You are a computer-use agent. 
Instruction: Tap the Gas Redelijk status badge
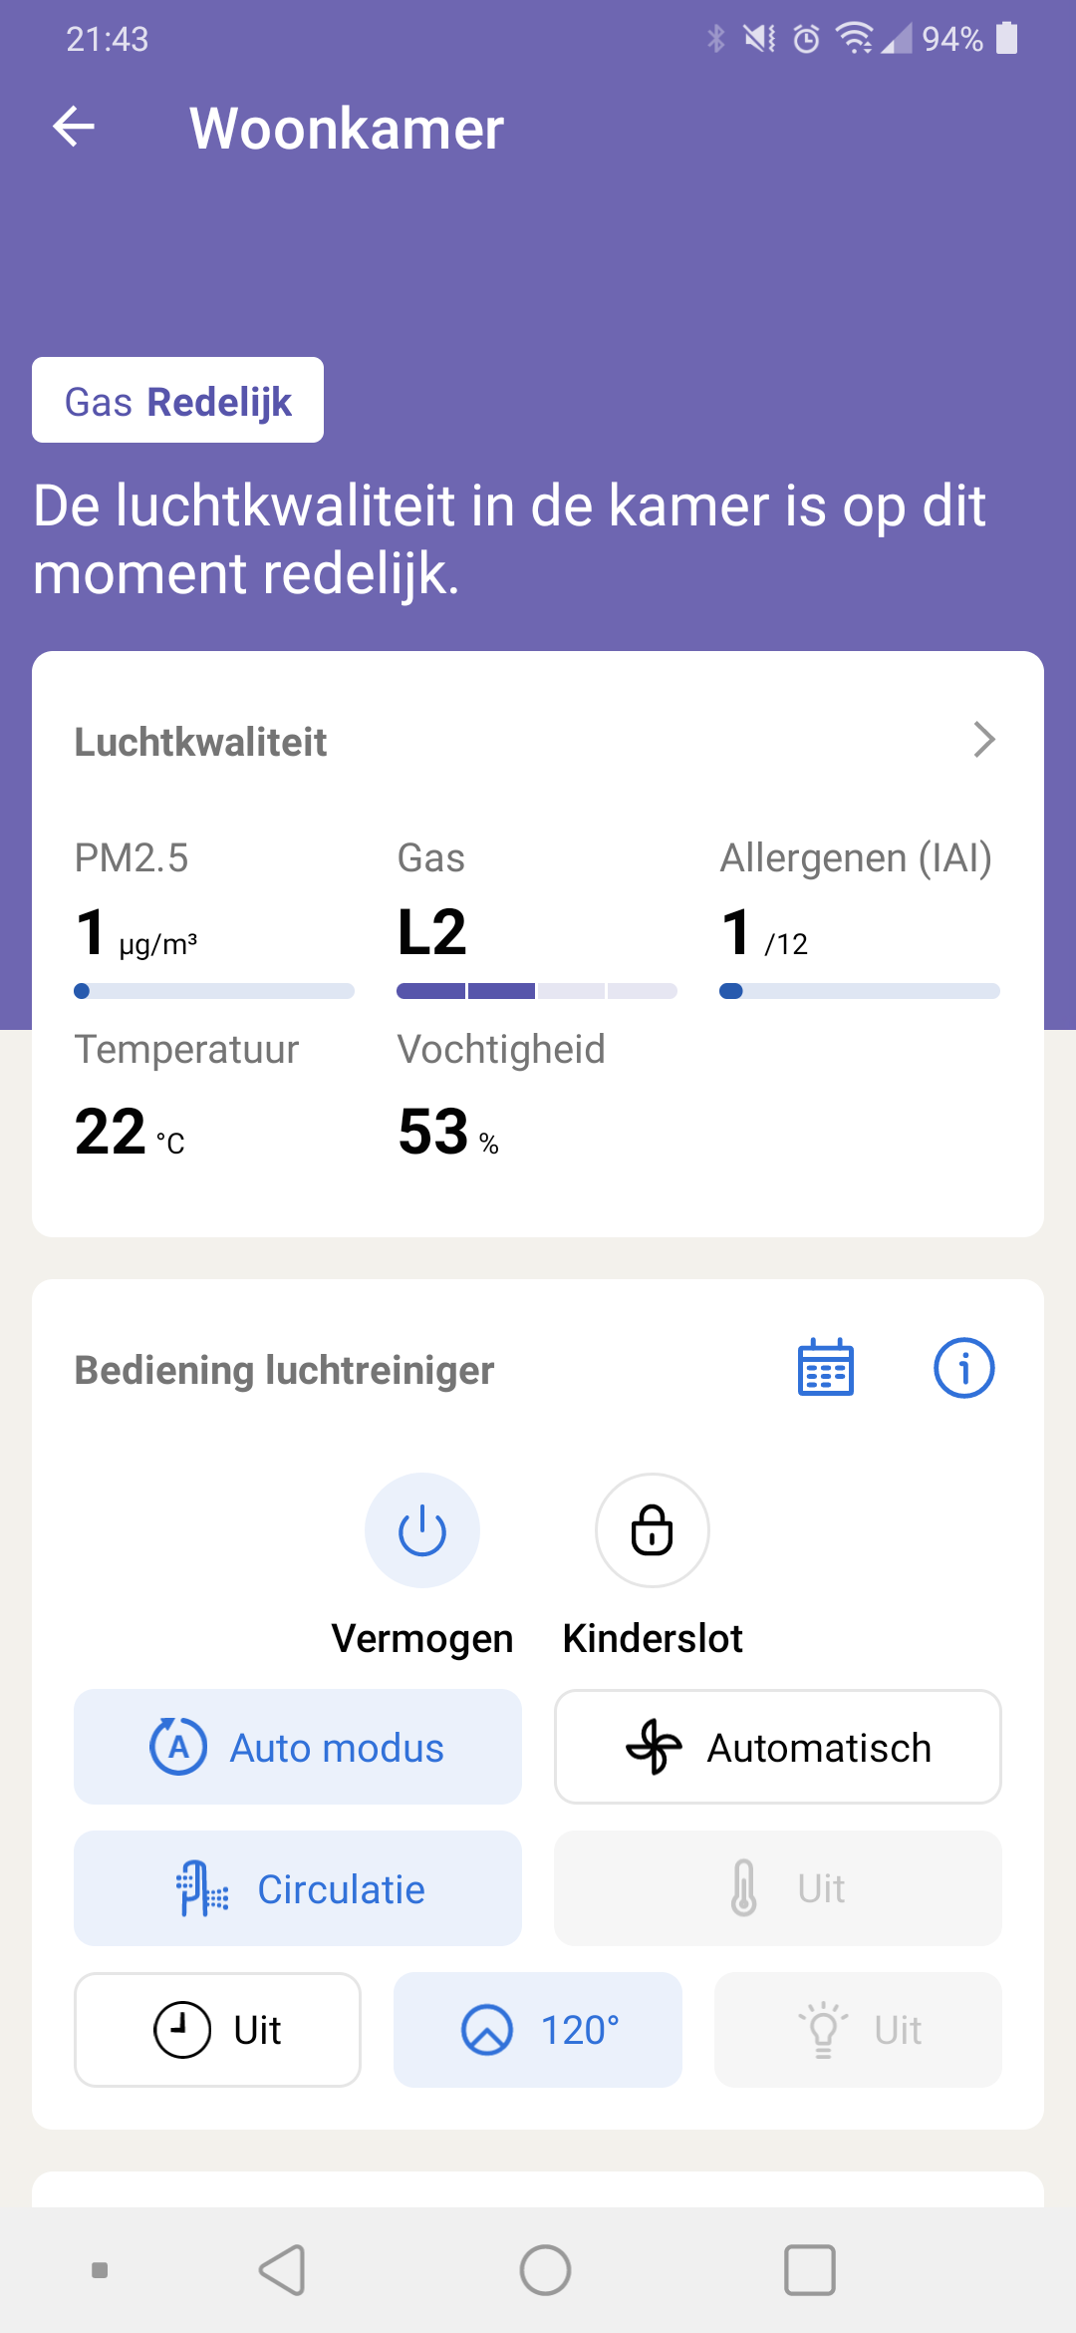pyautogui.click(x=177, y=400)
